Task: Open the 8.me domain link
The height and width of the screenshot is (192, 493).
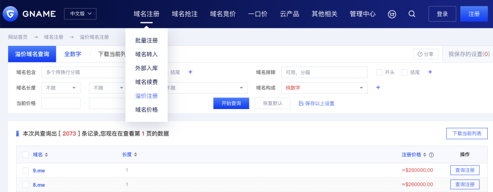Action: 39,185
